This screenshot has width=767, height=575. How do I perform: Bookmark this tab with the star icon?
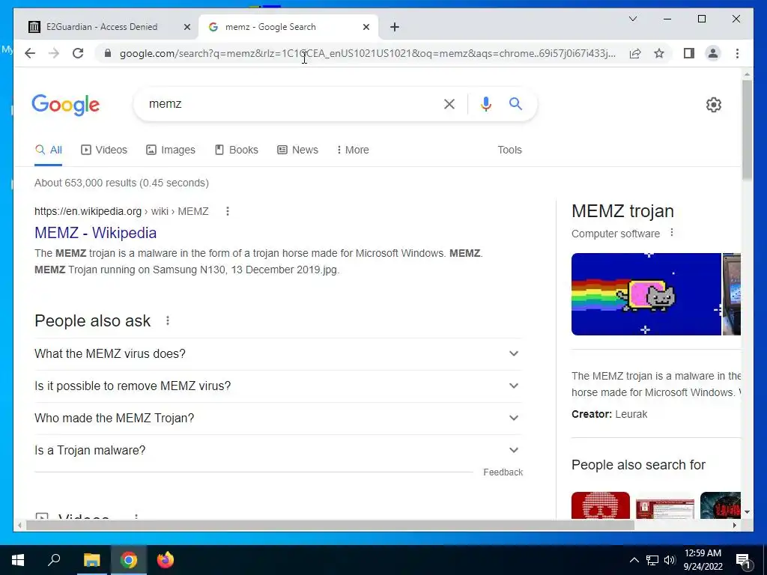tap(659, 53)
